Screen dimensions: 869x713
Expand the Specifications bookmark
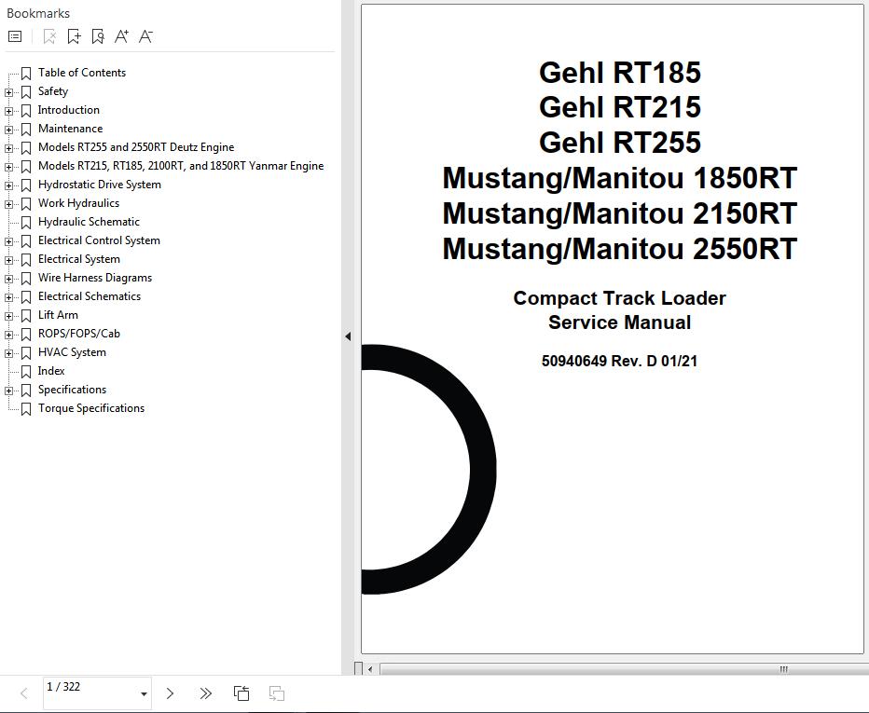tap(9, 391)
